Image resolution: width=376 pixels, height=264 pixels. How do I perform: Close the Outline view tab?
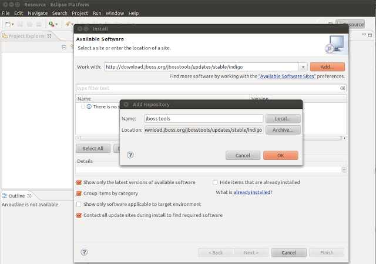pos(29,196)
